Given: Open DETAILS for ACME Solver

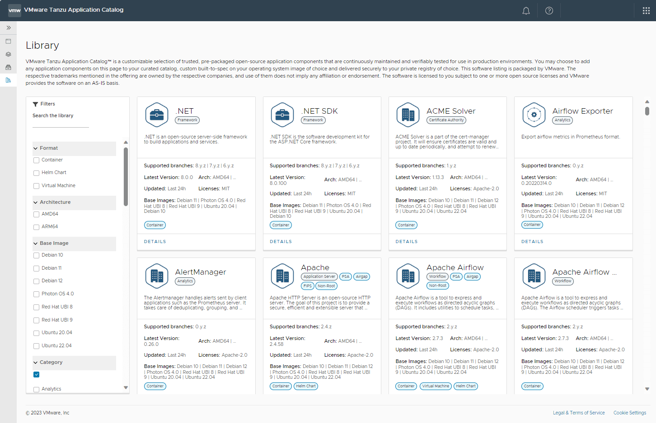Looking at the screenshot, I should [x=407, y=242].
